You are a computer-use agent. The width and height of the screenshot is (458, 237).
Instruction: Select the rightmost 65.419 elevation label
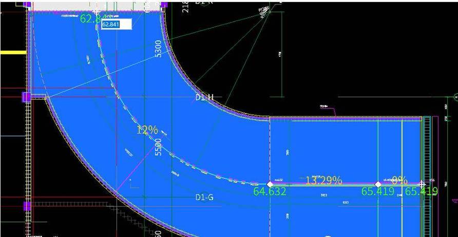point(422,191)
